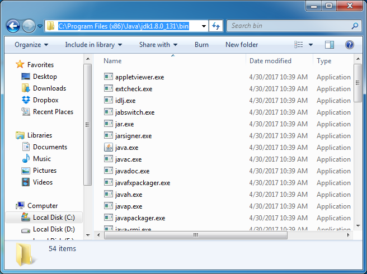Toggle the preview pane
The width and height of the screenshot is (367, 274).
pos(330,45)
